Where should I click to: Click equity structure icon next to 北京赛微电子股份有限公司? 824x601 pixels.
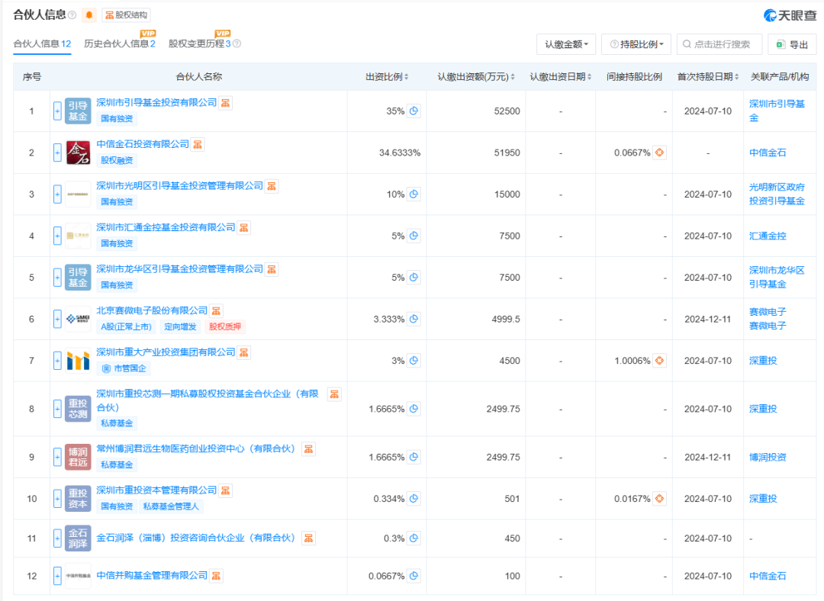[217, 310]
